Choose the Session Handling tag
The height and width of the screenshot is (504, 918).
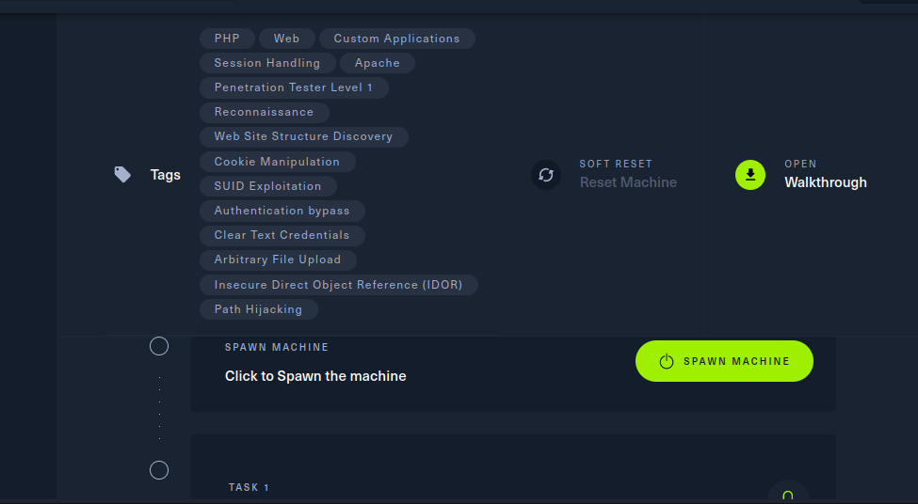[266, 63]
